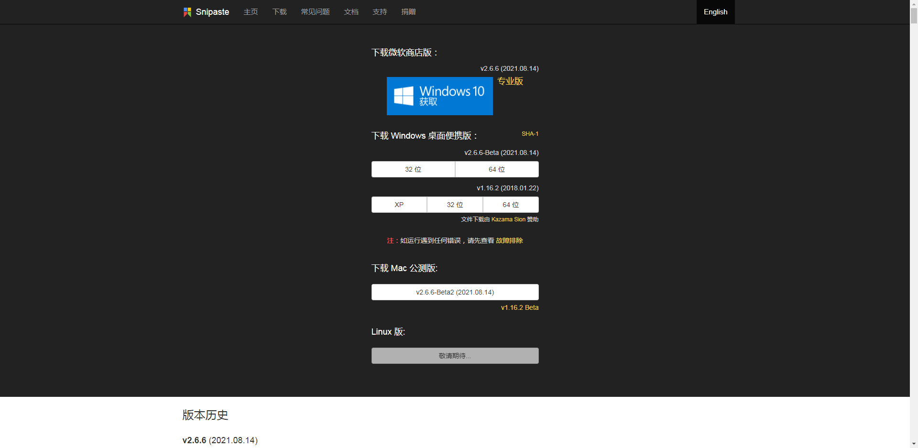Switch language to English

[715, 12]
